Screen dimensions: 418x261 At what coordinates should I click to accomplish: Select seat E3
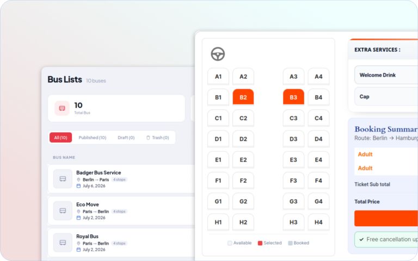[293, 160]
